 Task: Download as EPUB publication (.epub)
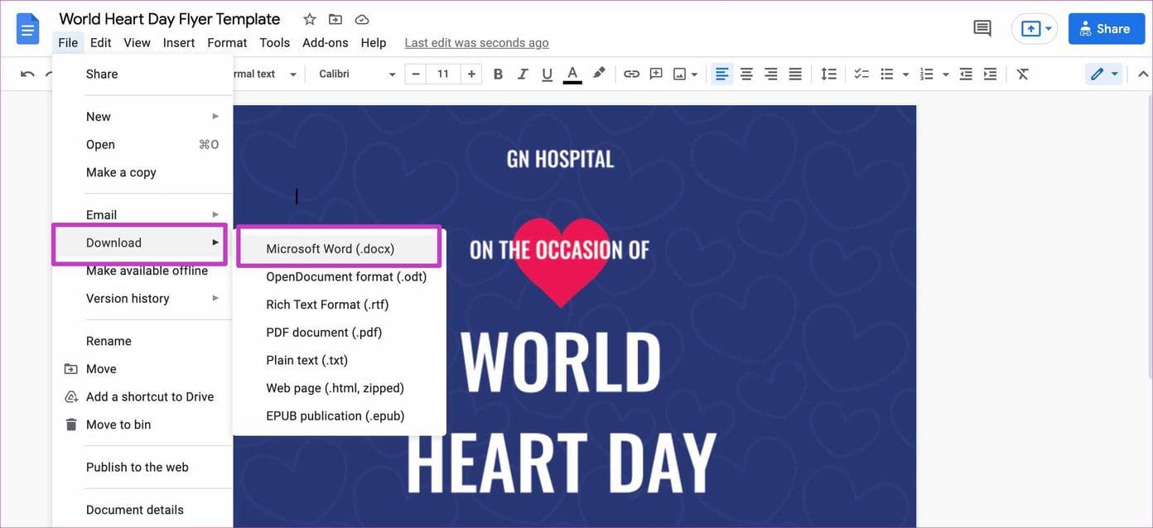click(x=339, y=415)
